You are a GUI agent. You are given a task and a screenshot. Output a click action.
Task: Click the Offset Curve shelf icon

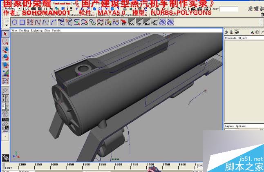(92, 22)
